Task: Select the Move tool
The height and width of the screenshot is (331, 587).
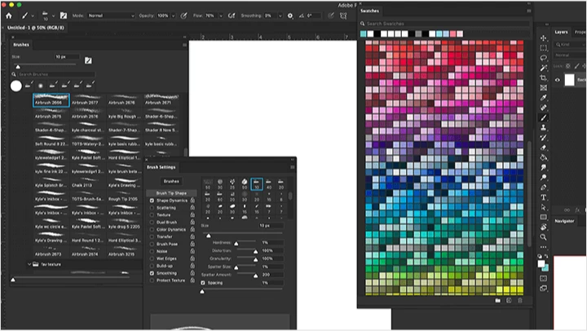Action: click(x=543, y=38)
